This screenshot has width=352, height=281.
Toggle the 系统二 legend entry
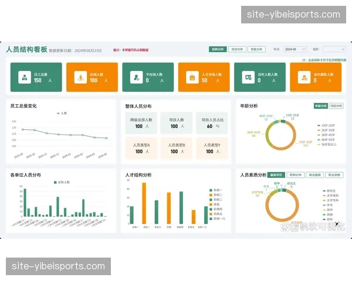coord(211,194)
